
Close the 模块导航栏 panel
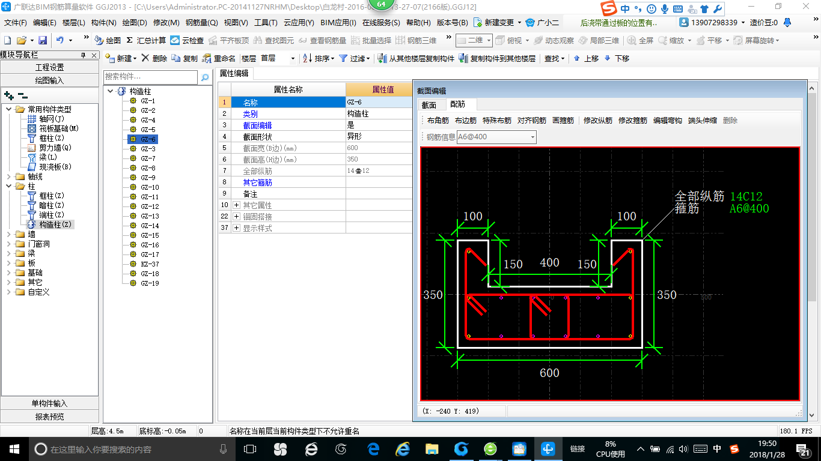click(93, 55)
